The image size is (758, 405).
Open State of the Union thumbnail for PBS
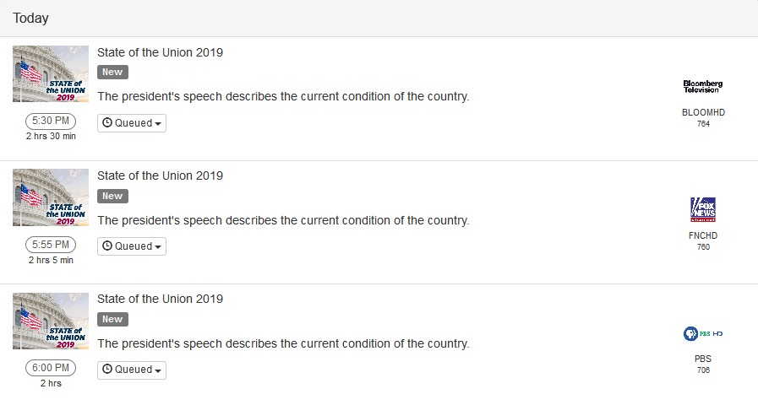coord(51,321)
